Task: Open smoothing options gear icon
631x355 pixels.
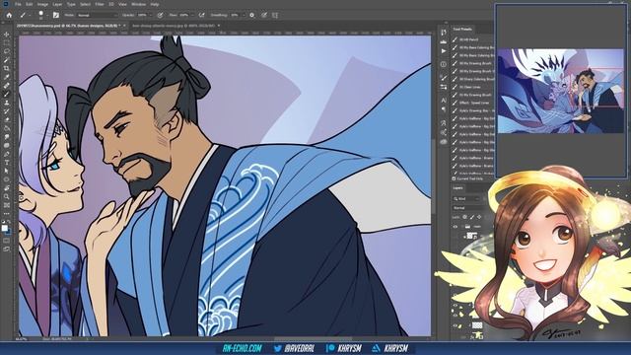Action: [252, 15]
